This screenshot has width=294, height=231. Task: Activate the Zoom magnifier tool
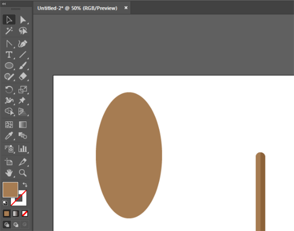tap(22, 173)
